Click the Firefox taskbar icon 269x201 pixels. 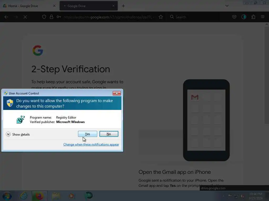pos(39,196)
